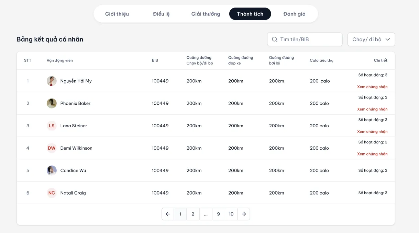The image size is (419, 233).
Task: Click Candice Wu's avatar photo
Action: [x=52, y=171]
